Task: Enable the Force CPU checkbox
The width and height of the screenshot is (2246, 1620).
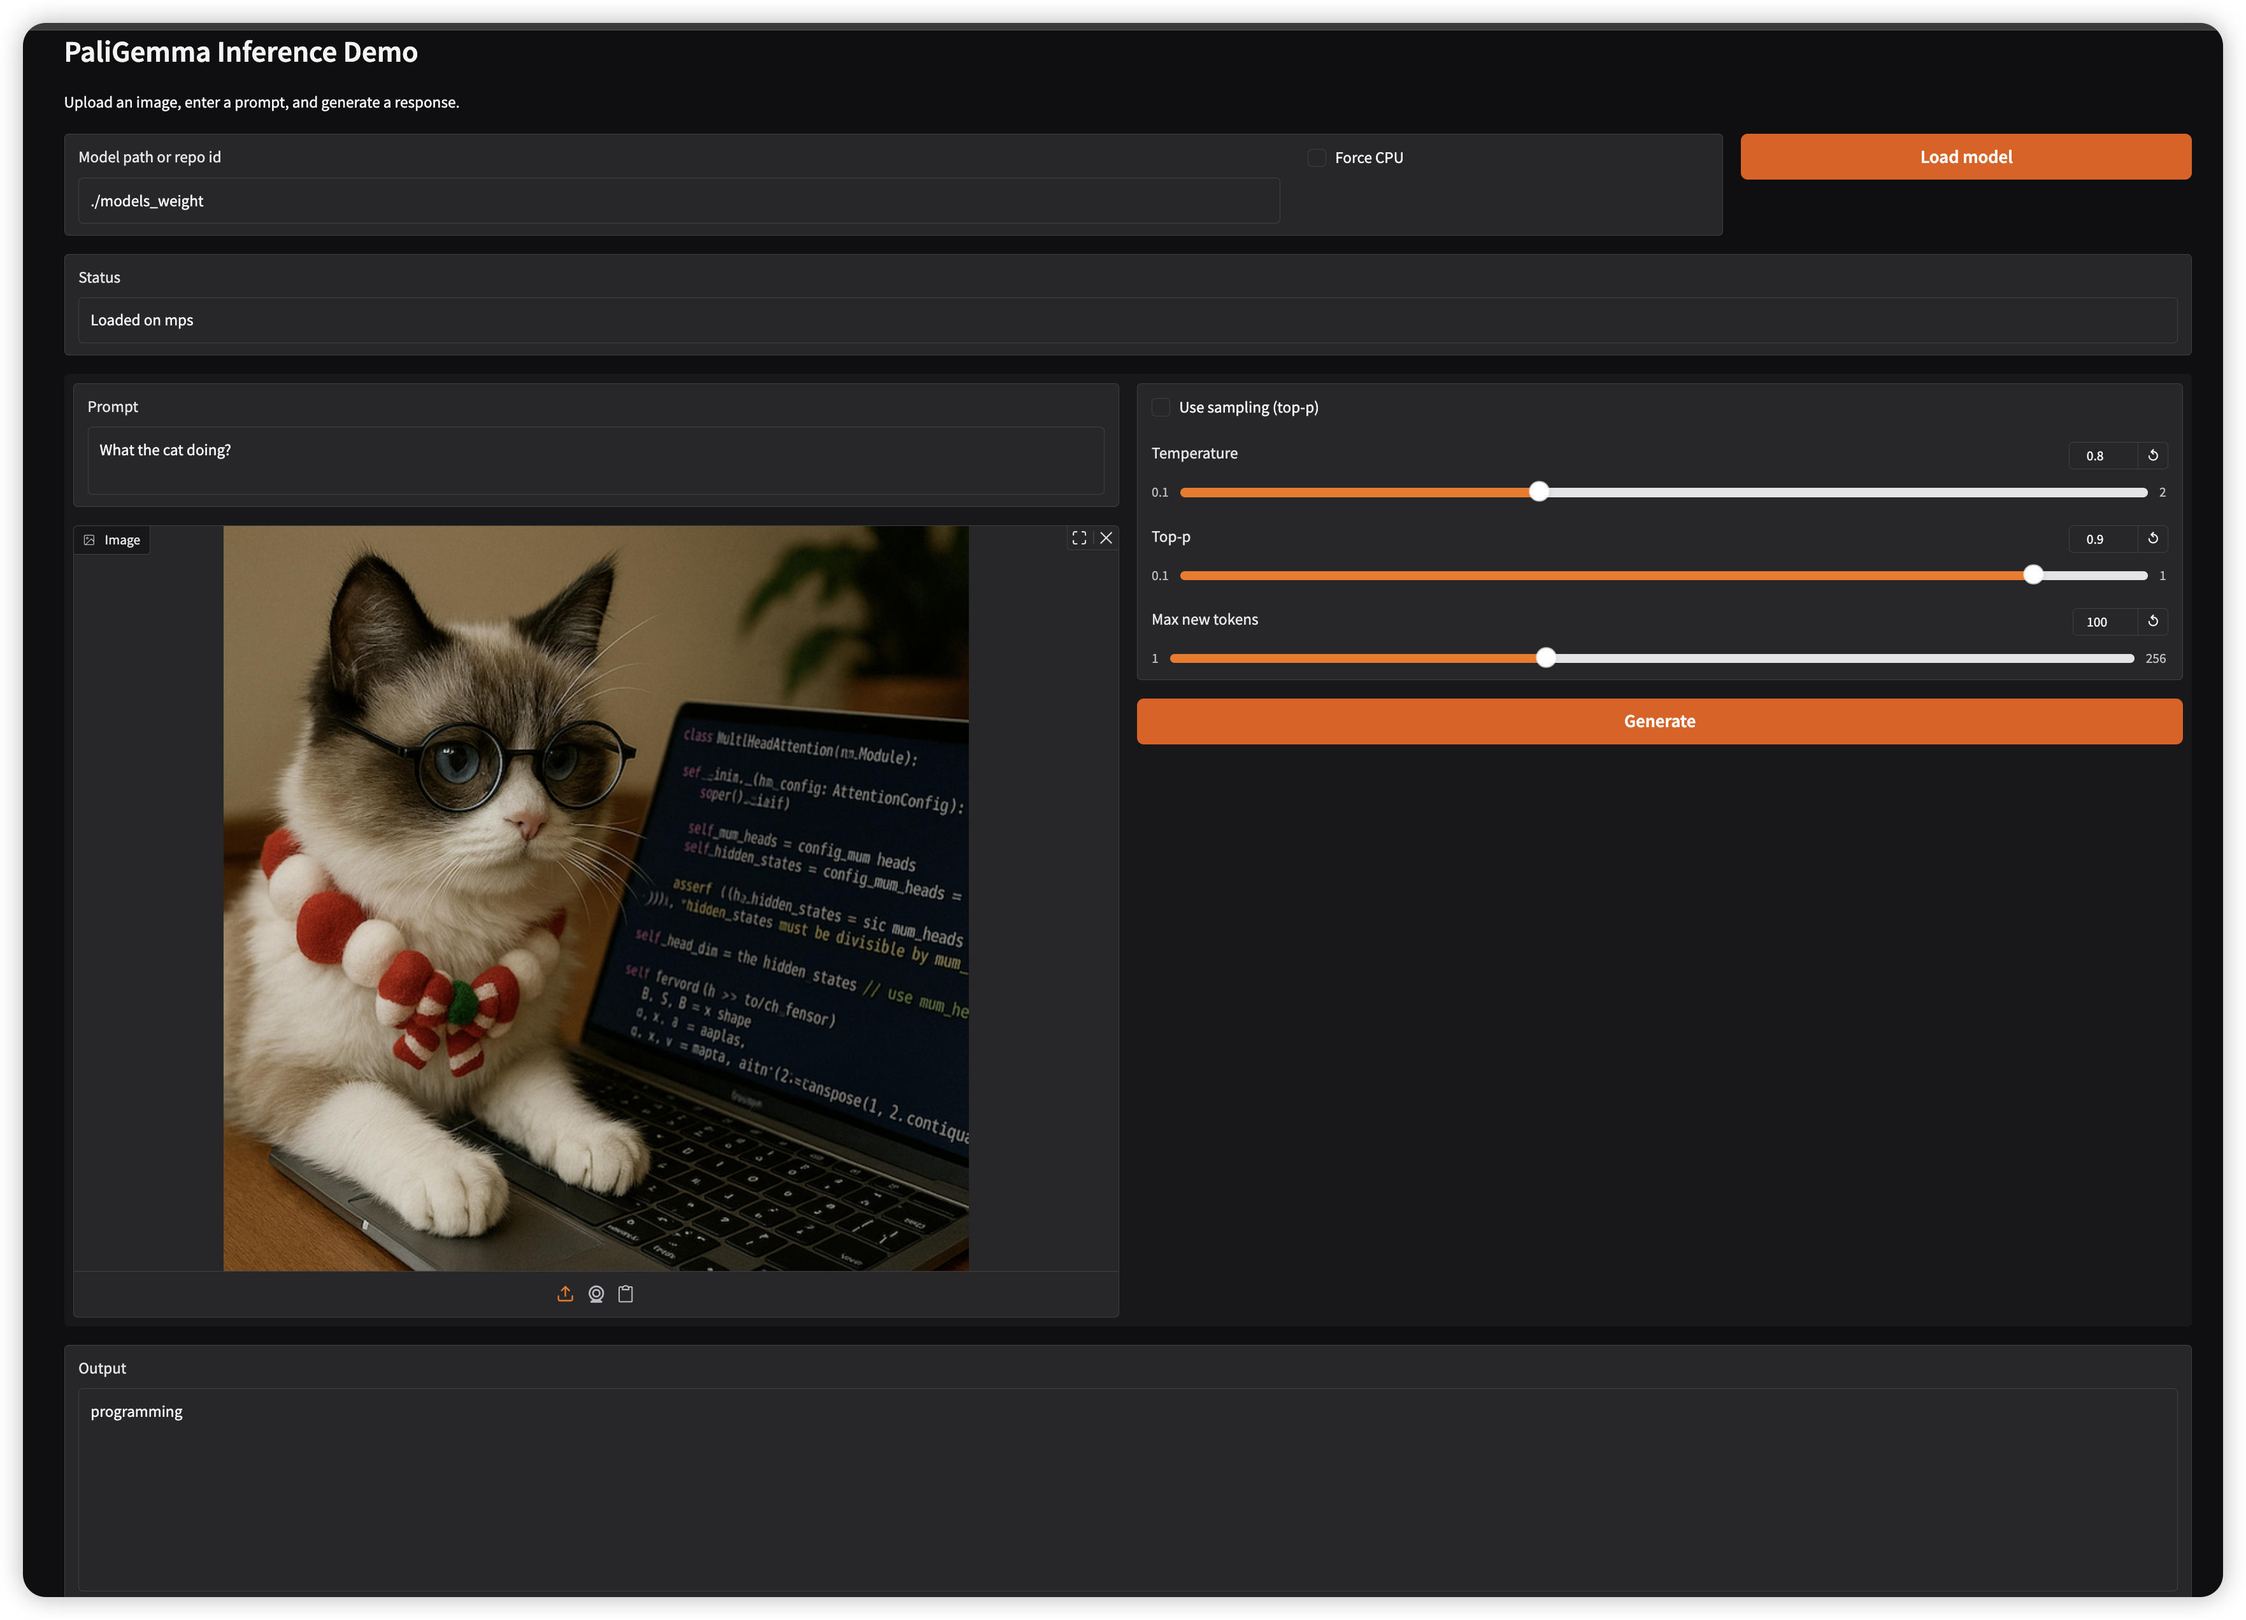Action: (x=1317, y=157)
